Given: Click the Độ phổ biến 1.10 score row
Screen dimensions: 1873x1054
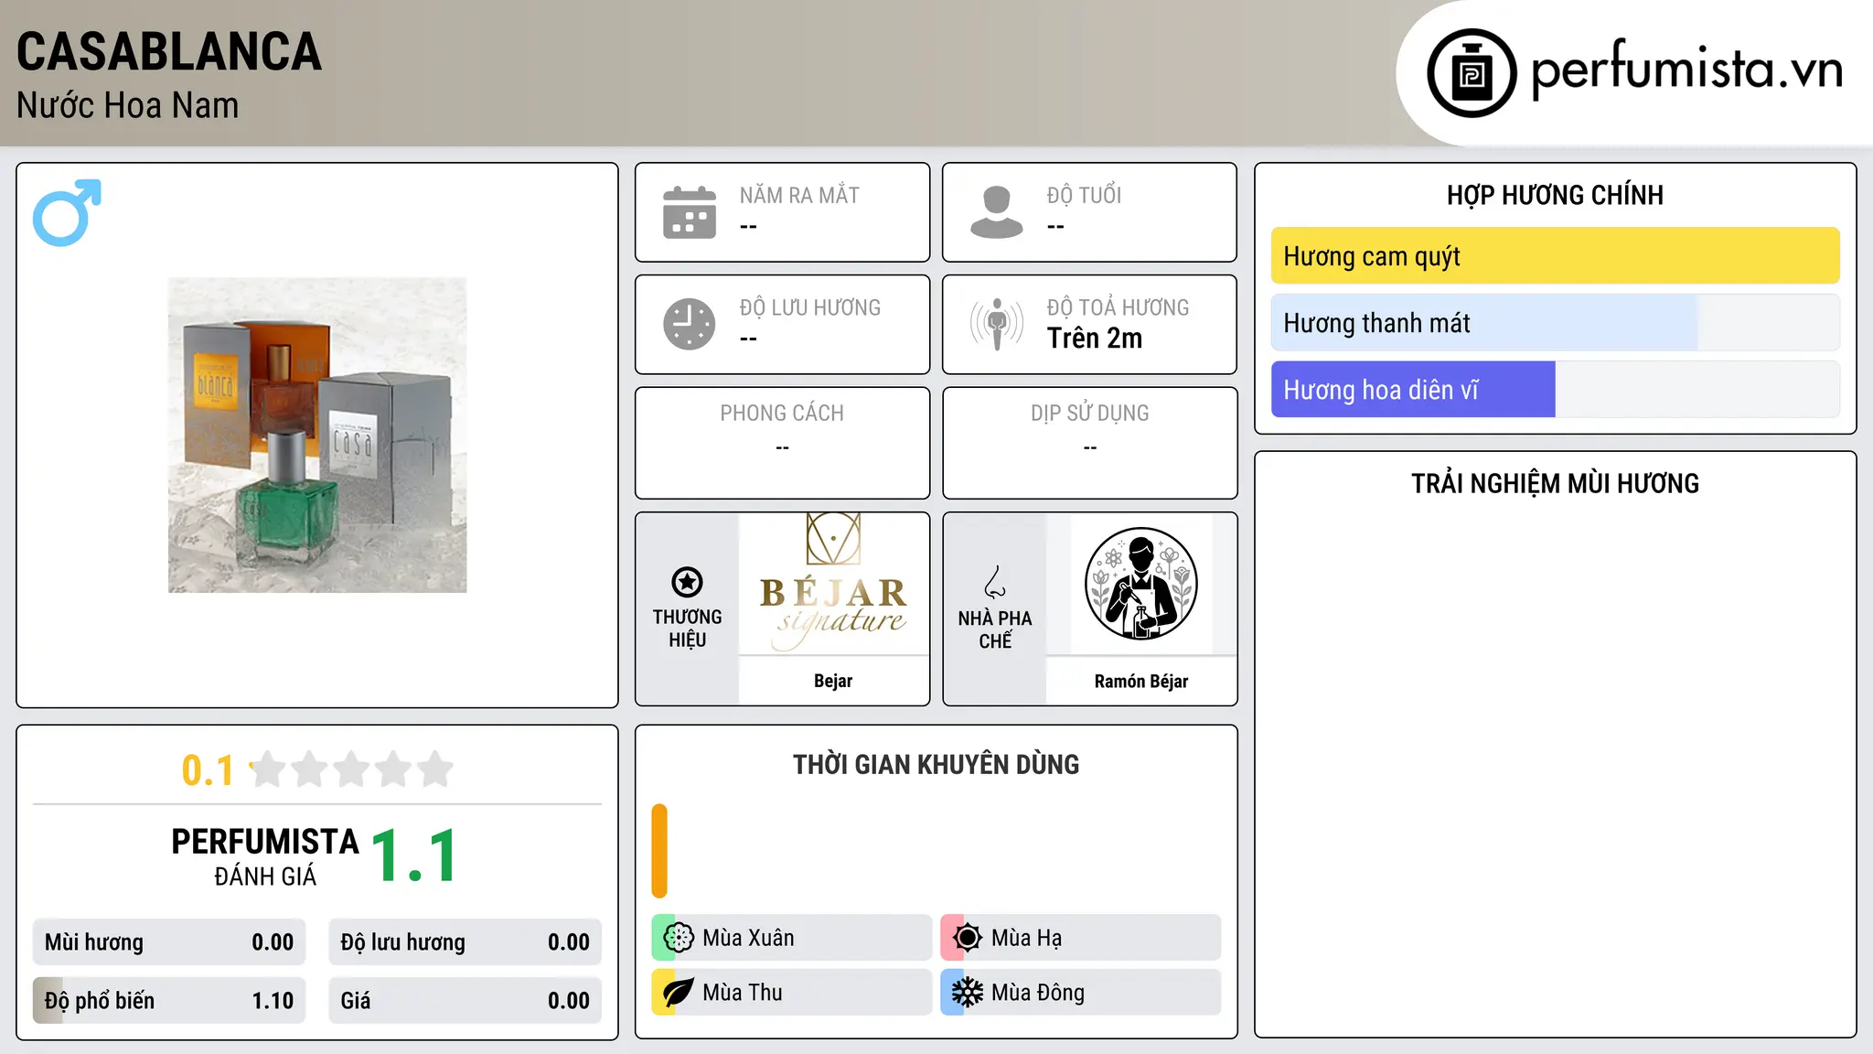Looking at the screenshot, I should (x=169, y=1001).
